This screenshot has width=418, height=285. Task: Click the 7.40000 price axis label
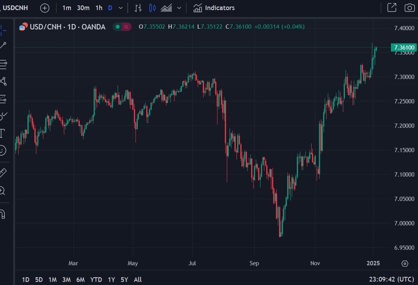coord(404,28)
